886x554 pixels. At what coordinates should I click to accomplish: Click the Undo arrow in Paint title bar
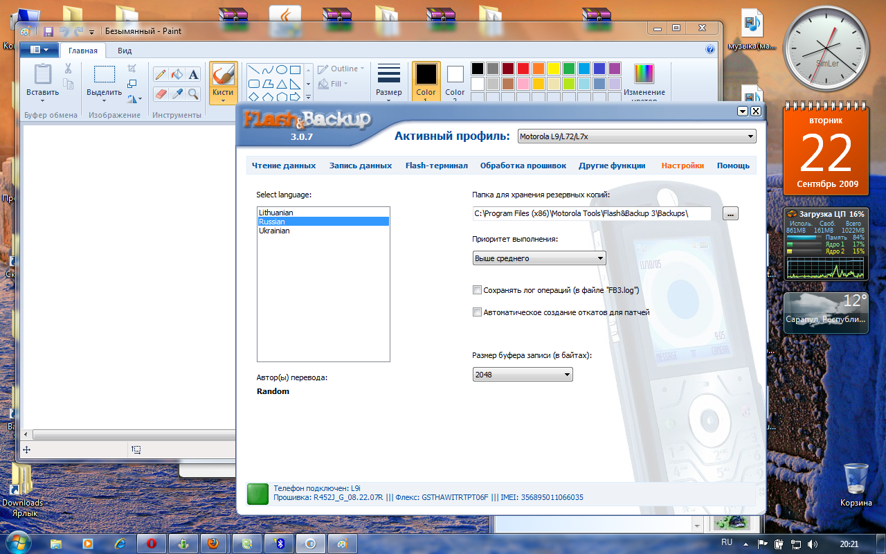pyautogui.click(x=64, y=31)
